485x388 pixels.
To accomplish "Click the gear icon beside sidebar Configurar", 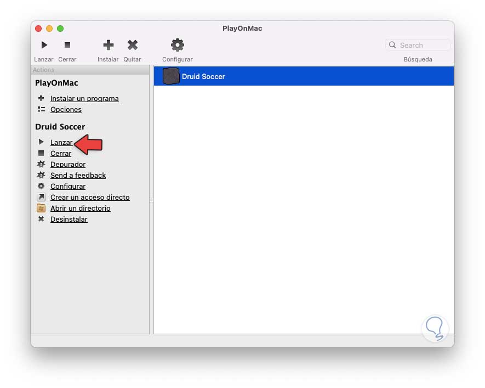I will pyautogui.click(x=41, y=186).
